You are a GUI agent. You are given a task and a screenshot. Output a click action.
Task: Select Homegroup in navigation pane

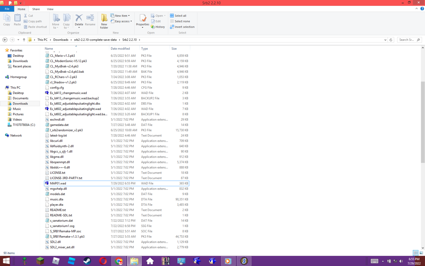[18, 77]
